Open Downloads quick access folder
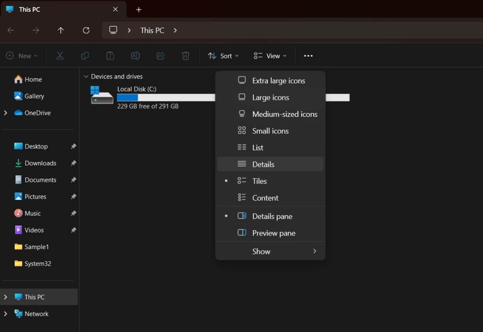Viewport: 483px width, 332px height. click(x=35, y=163)
